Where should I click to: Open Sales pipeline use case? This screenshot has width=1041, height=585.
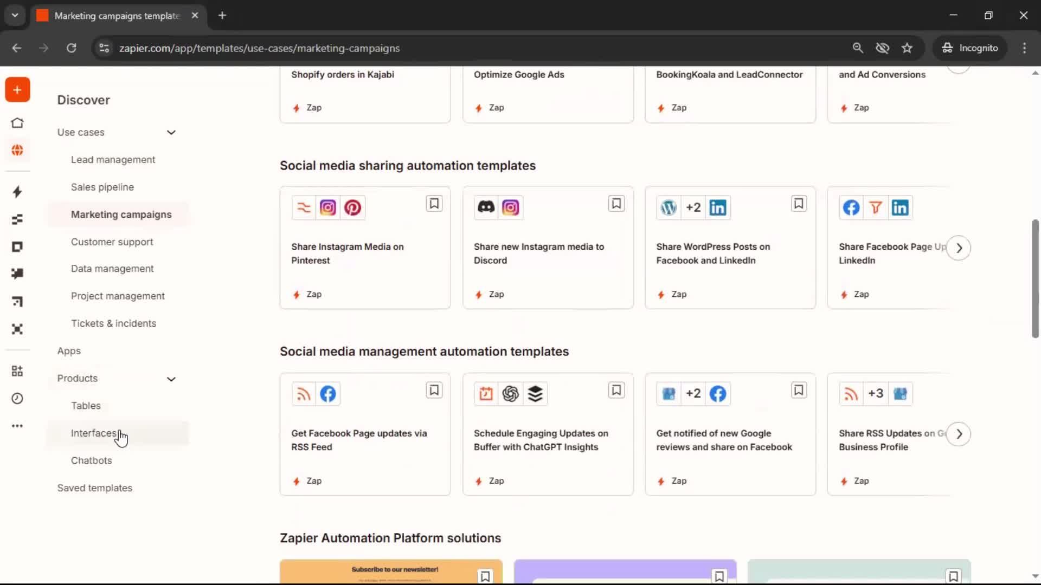[102, 187]
